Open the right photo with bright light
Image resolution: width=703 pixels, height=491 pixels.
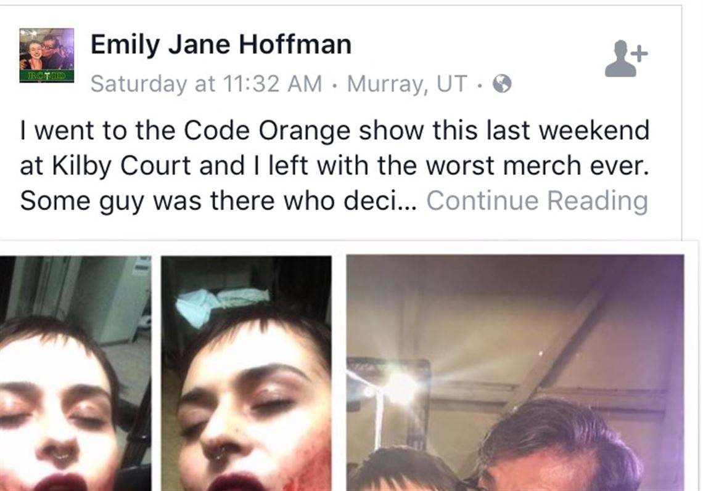(515, 373)
